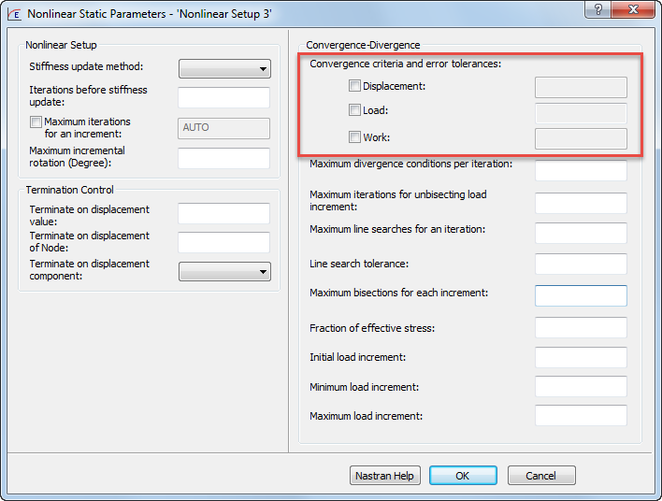This screenshot has width=662, height=501.
Task: Toggle the Load convergence checkbox
Action: 354,110
